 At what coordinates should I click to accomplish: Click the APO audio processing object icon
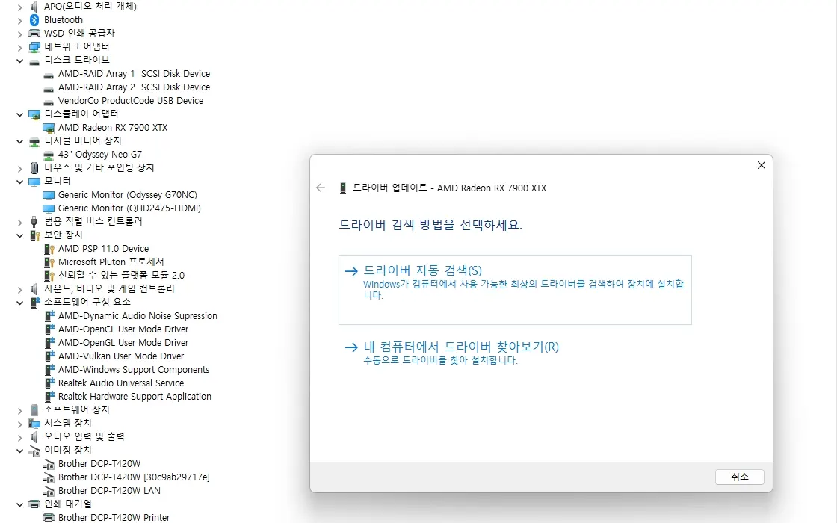tap(34, 7)
